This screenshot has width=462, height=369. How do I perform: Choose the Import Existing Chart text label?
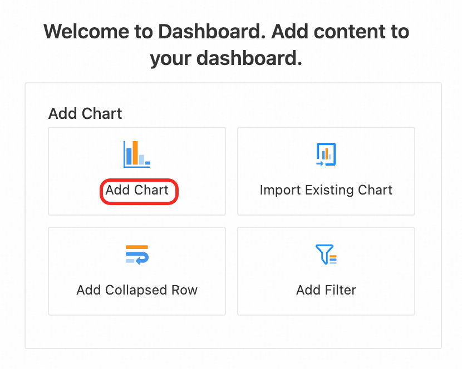(x=326, y=190)
